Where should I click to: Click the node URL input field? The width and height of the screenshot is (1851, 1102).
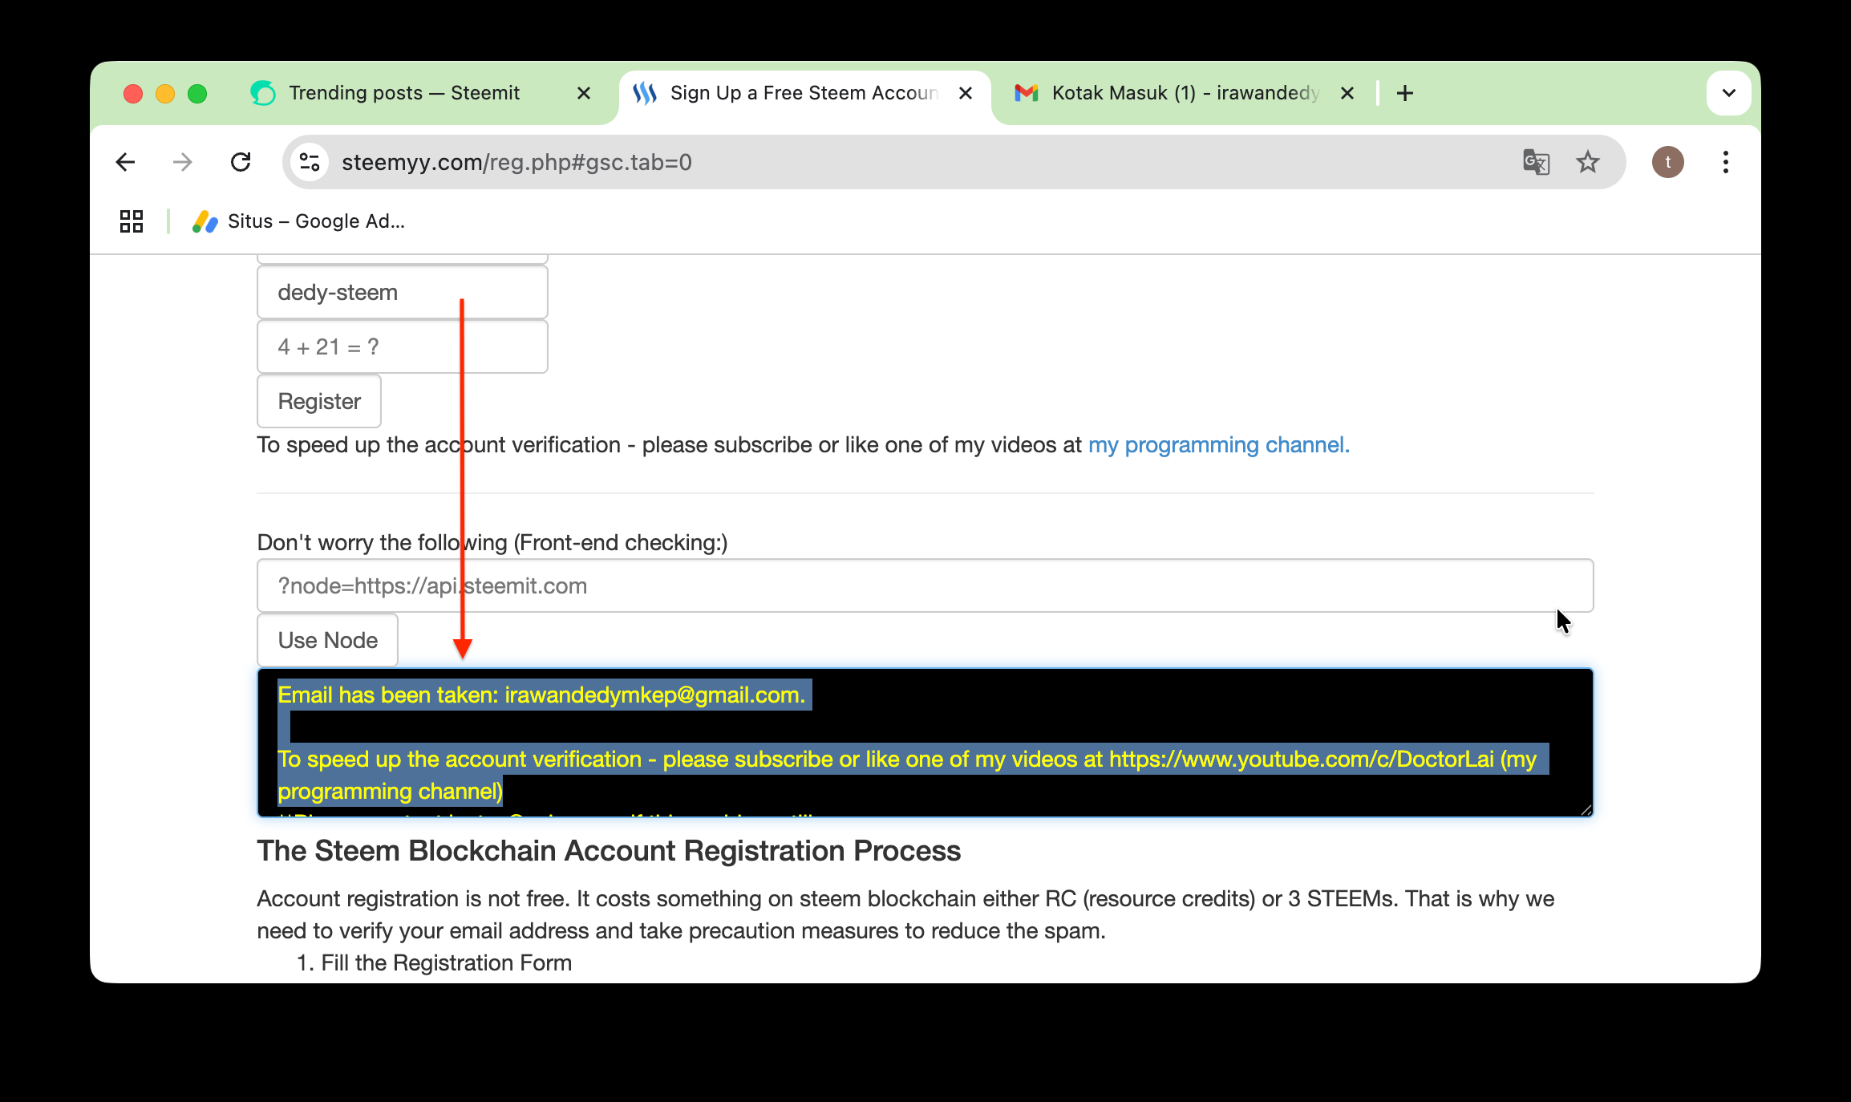click(925, 585)
